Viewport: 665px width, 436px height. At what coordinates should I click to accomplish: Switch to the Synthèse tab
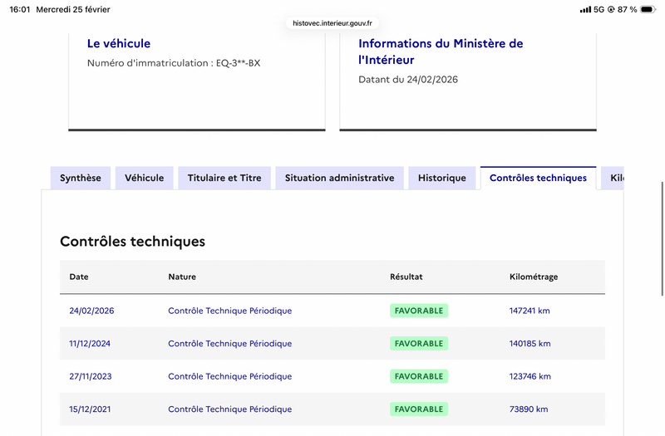81,178
